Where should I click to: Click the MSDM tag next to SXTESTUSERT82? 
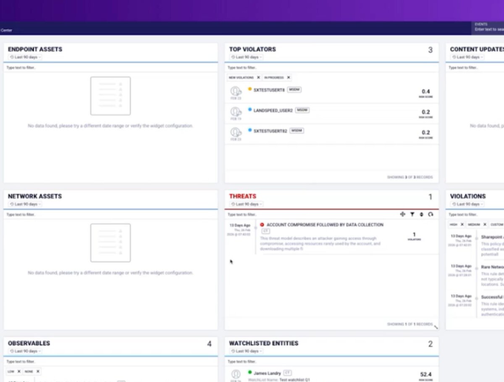297,131
